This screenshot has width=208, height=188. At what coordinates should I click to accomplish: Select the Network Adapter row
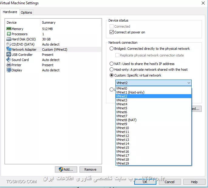coord(53,50)
